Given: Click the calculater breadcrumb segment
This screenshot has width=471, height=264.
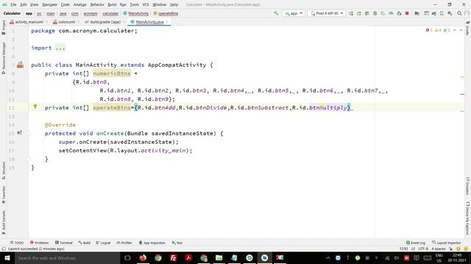Looking at the screenshot, I should pyautogui.click(x=110, y=13).
